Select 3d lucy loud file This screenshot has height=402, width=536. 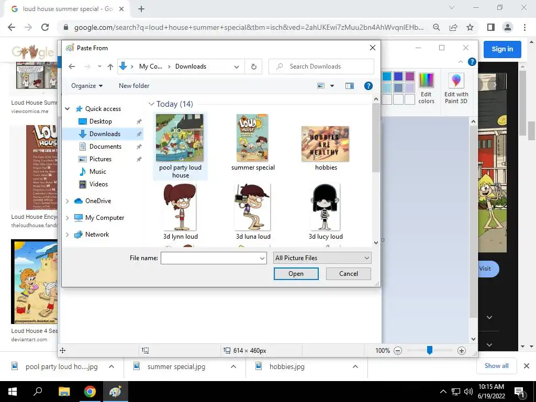coord(326,211)
